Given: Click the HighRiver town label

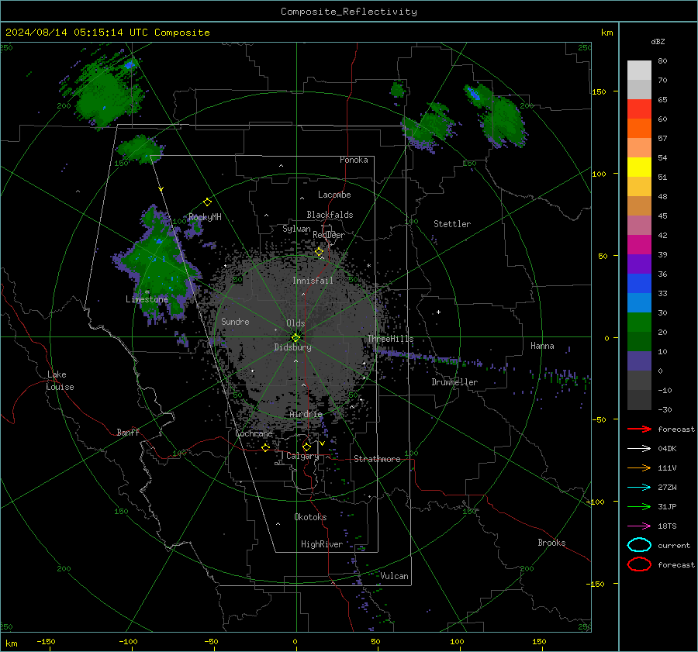Looking at the screenshot, I should 322,544.
